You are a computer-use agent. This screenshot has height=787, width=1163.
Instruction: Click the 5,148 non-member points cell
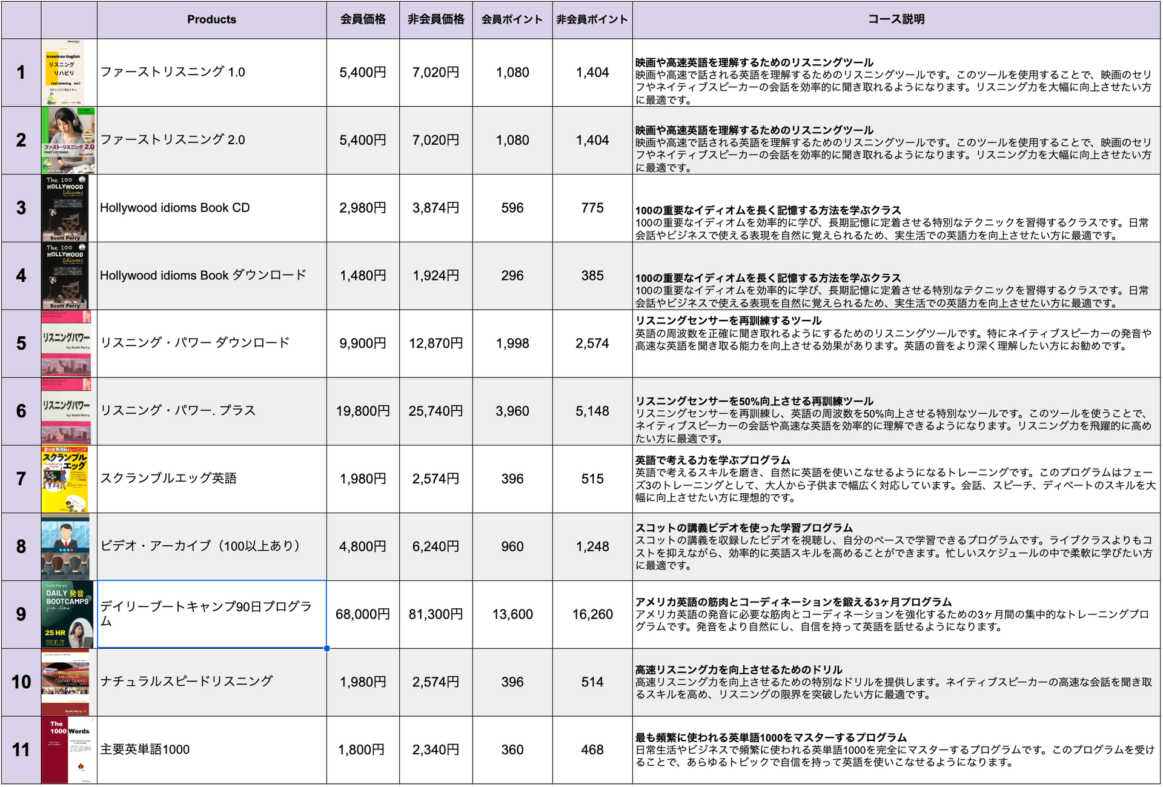pos(592,411)
